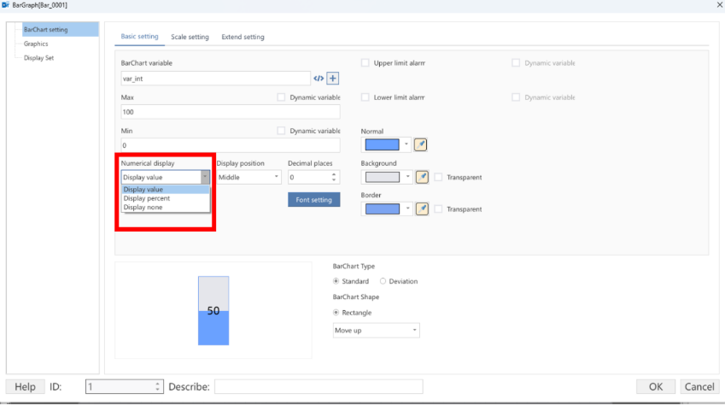Enable the Lower limit alarm checkbox
The image size is (725, 405).
coord(365,97)
